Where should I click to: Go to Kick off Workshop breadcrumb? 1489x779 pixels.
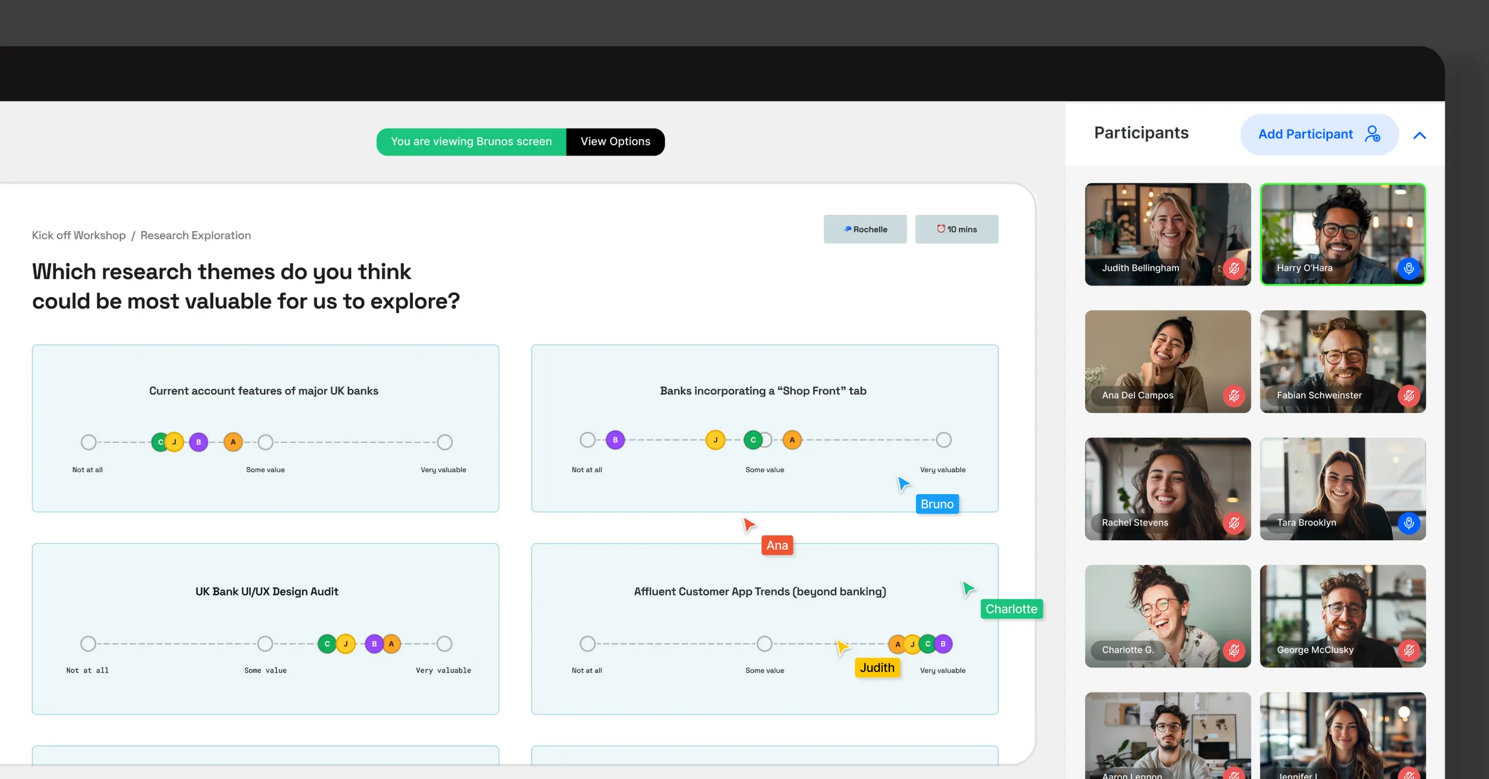tap(79, 235)
